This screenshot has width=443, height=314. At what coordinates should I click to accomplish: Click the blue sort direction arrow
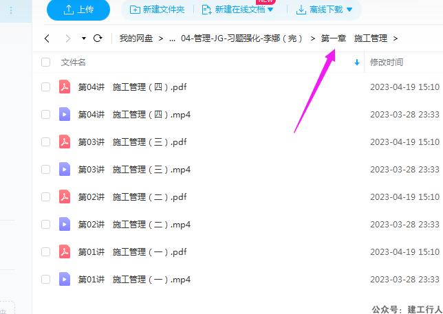(357, 63)
